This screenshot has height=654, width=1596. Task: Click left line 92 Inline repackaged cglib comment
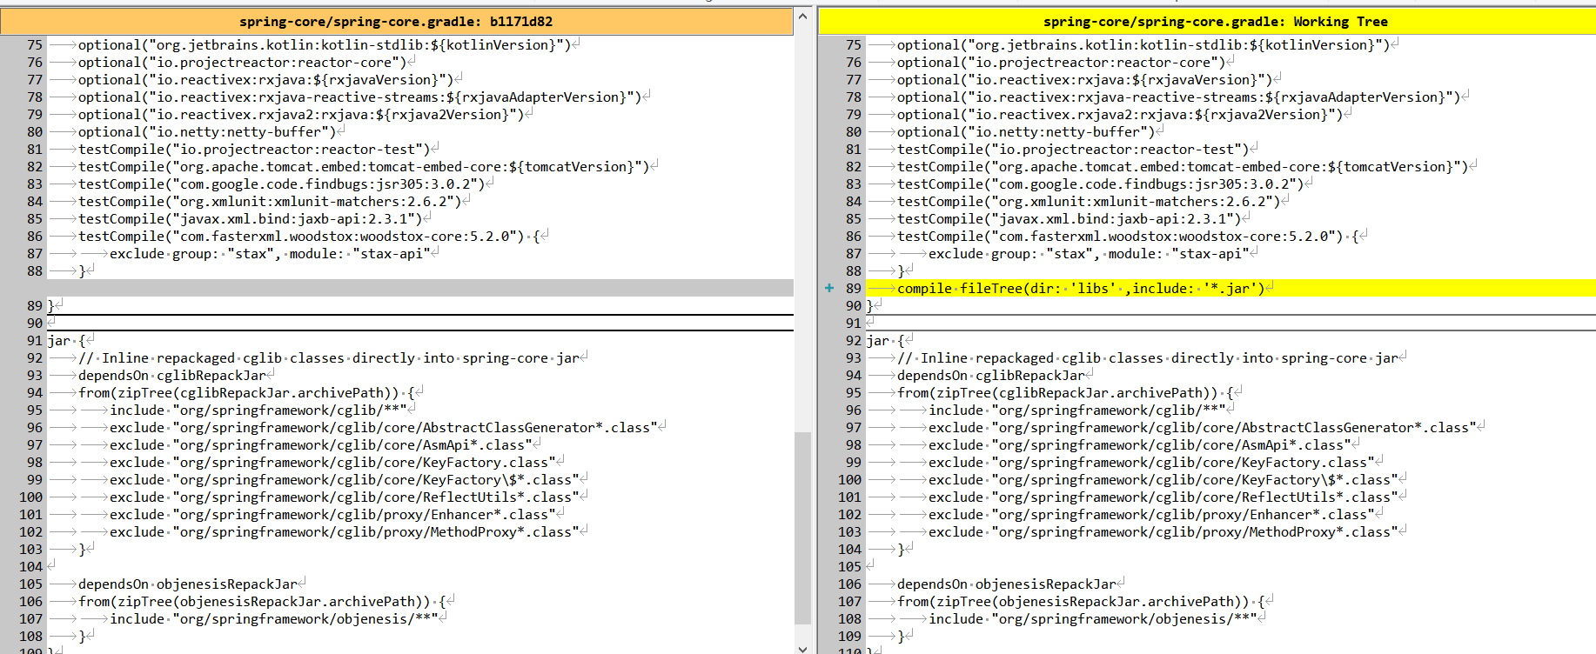click(x=329, y=358)
